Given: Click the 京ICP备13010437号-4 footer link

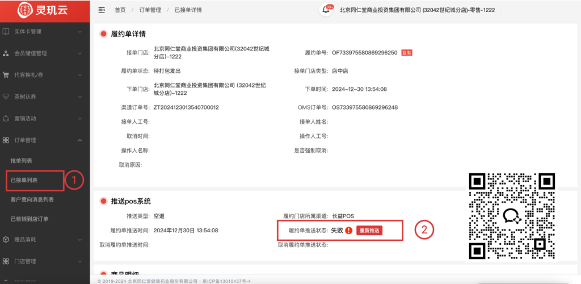Looking at the screenshot, I should pyautogui.click(x=228, y=281).
